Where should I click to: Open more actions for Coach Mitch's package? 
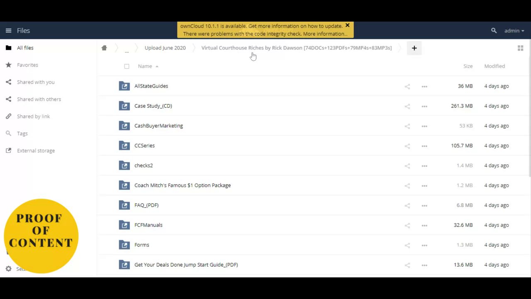click(x=424, y=186)
